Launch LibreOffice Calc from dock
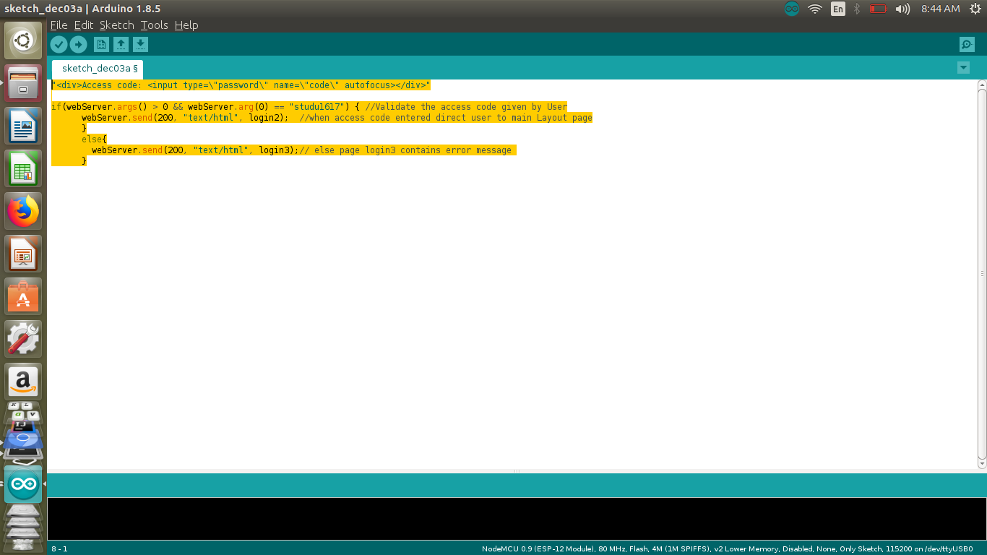 (23, 168)
